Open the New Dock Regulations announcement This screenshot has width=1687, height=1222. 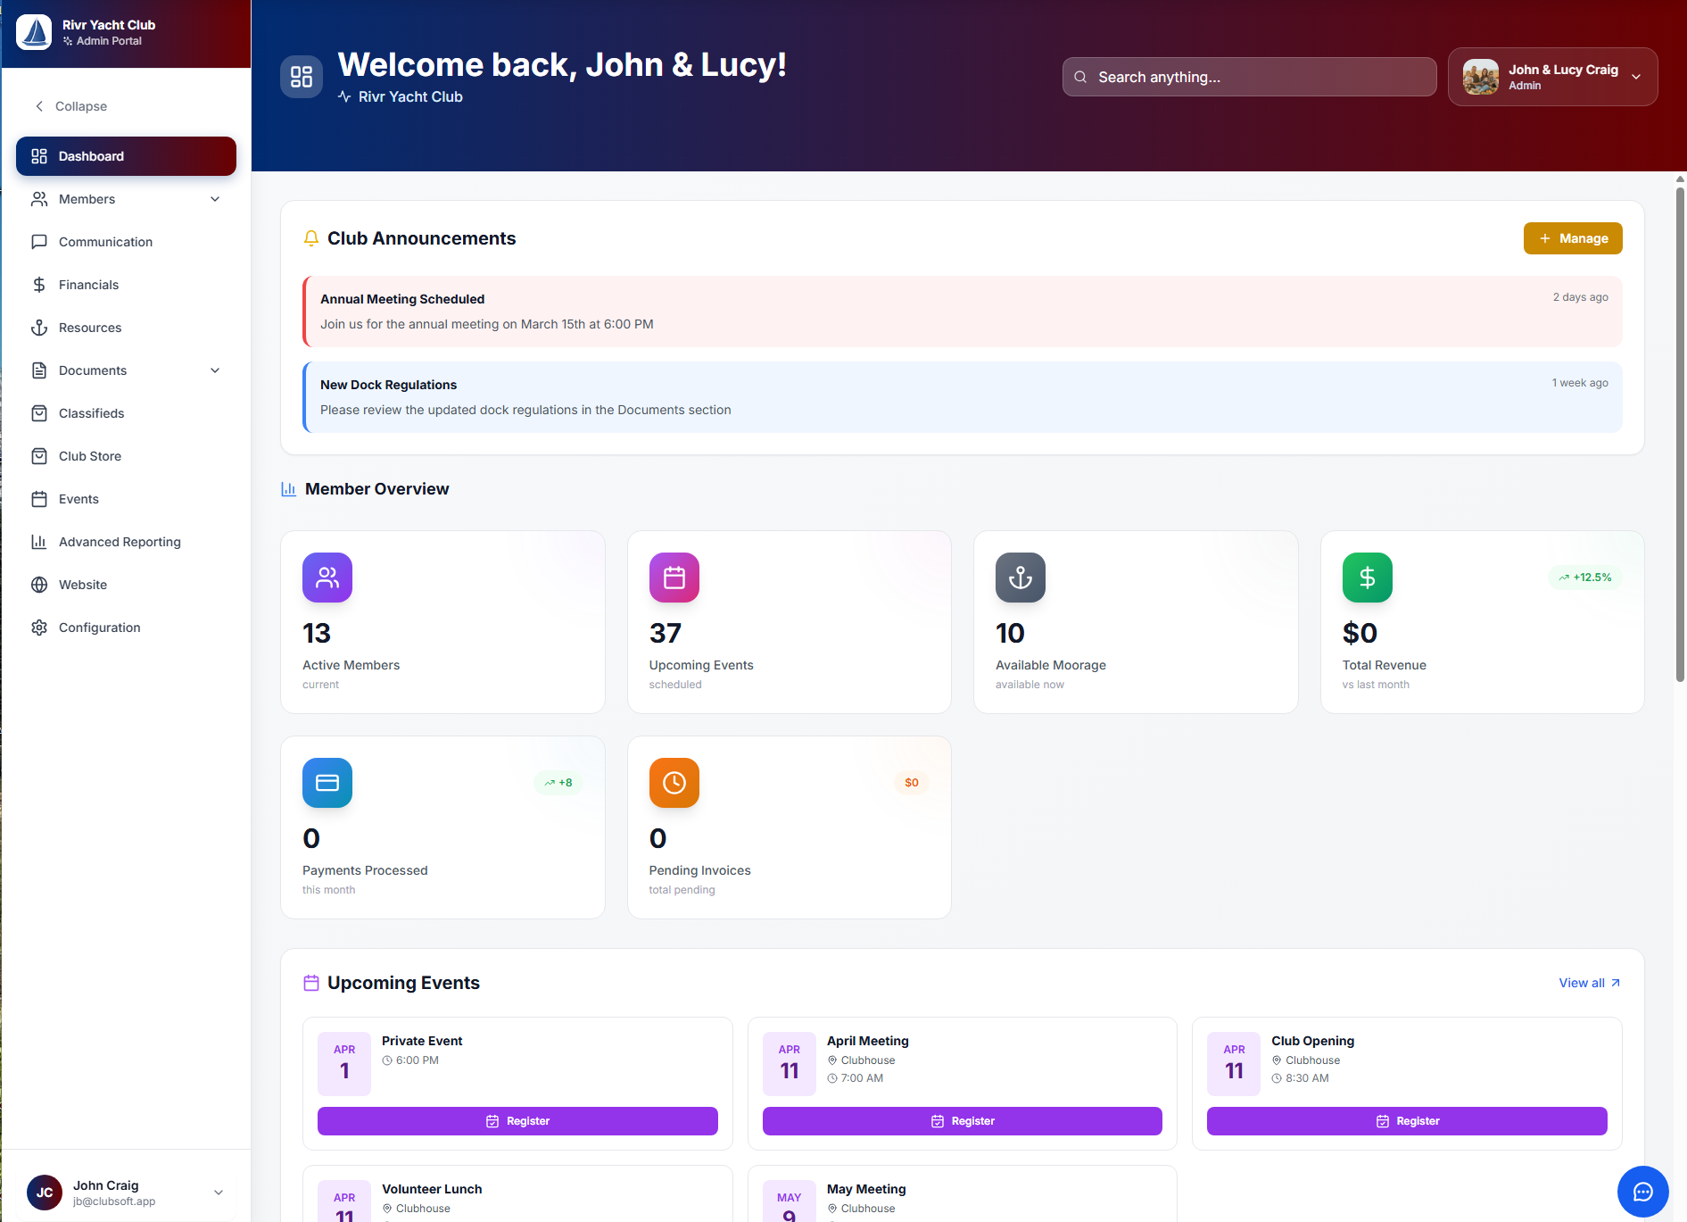963,397
